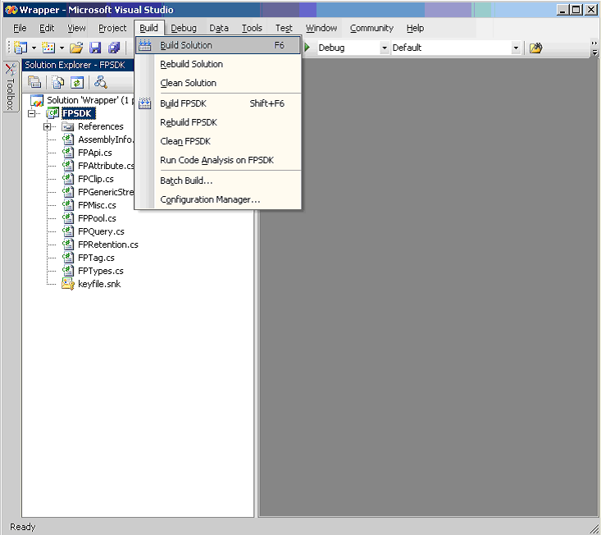Click the FPApi.cs file icon
The height and width of the screenshot is (535, 601).
pyautogui.click(x=68, y=153)
